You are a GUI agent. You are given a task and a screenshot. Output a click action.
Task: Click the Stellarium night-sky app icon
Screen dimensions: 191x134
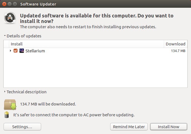(x=22, y=51)
